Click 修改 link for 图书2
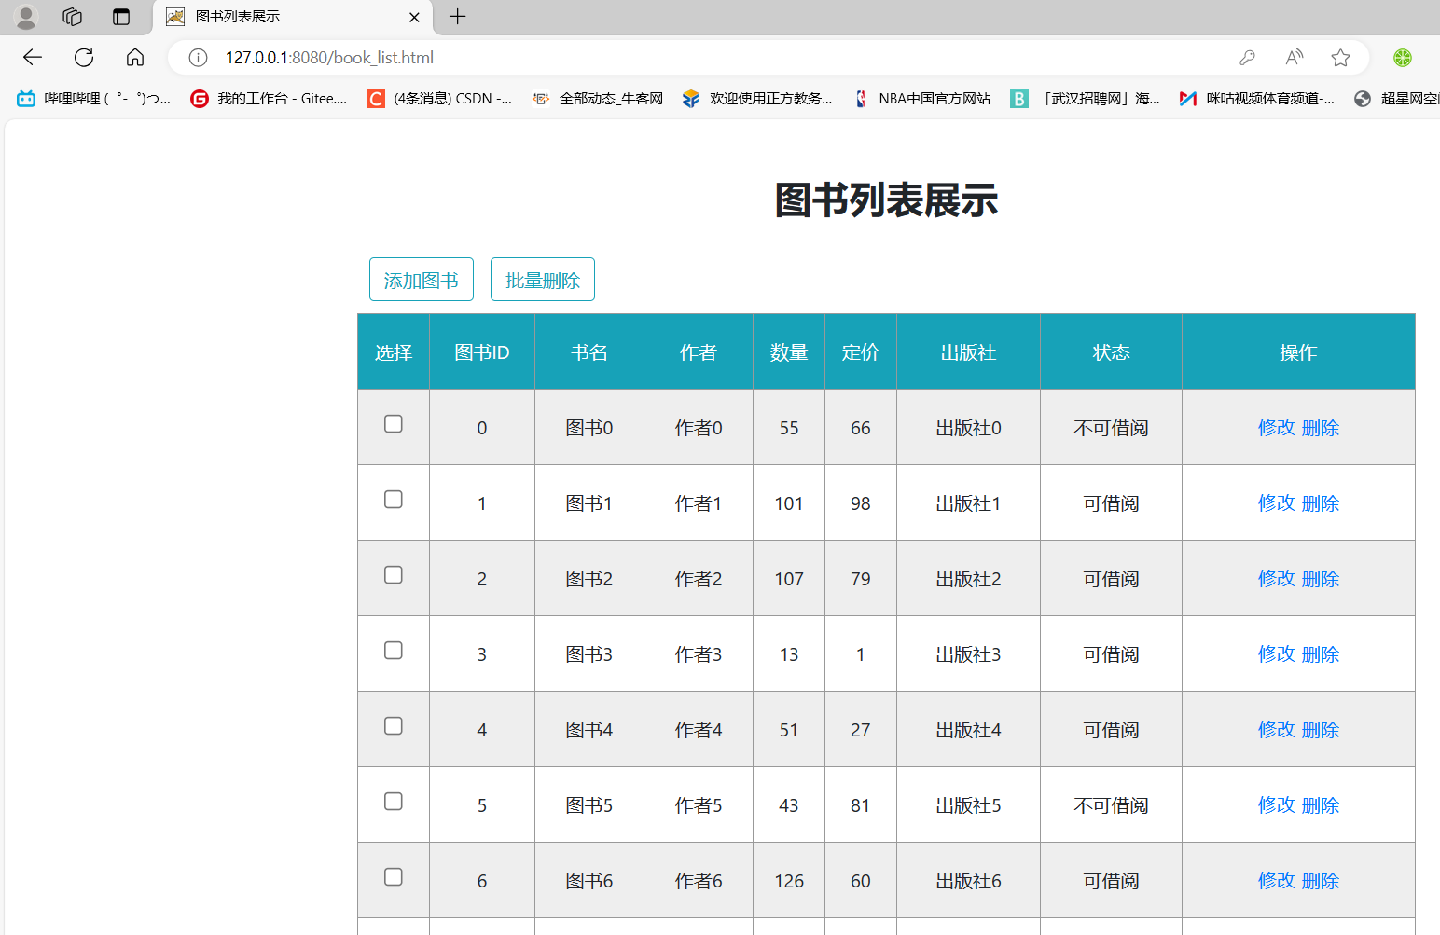The image size is (1440, 935). [1277, 579]
